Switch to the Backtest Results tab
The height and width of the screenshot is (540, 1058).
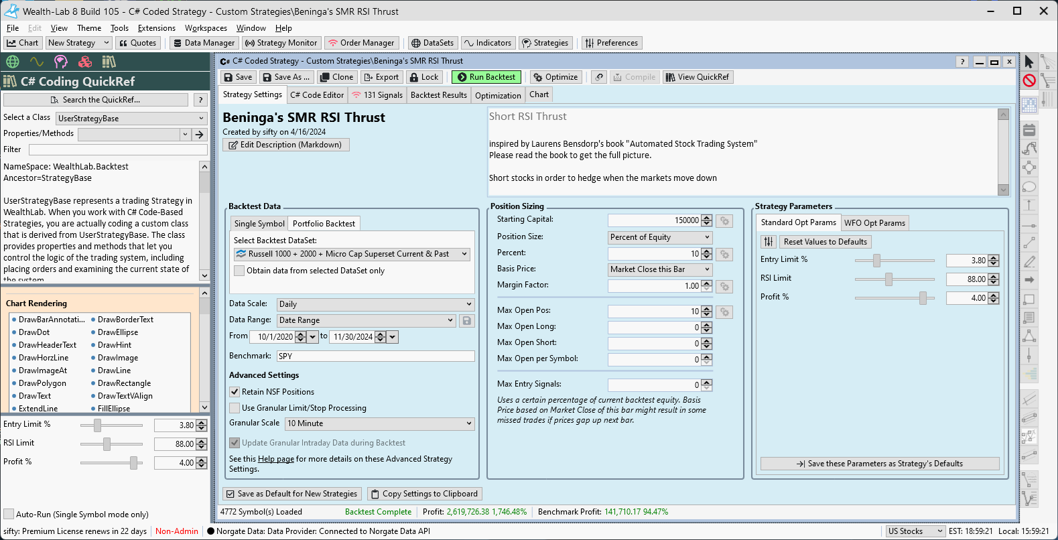point(439,95)
